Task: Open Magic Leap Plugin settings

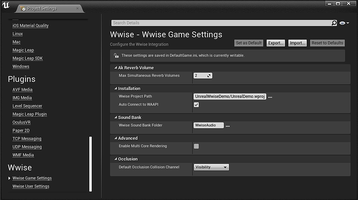Action: coord(30,114)
